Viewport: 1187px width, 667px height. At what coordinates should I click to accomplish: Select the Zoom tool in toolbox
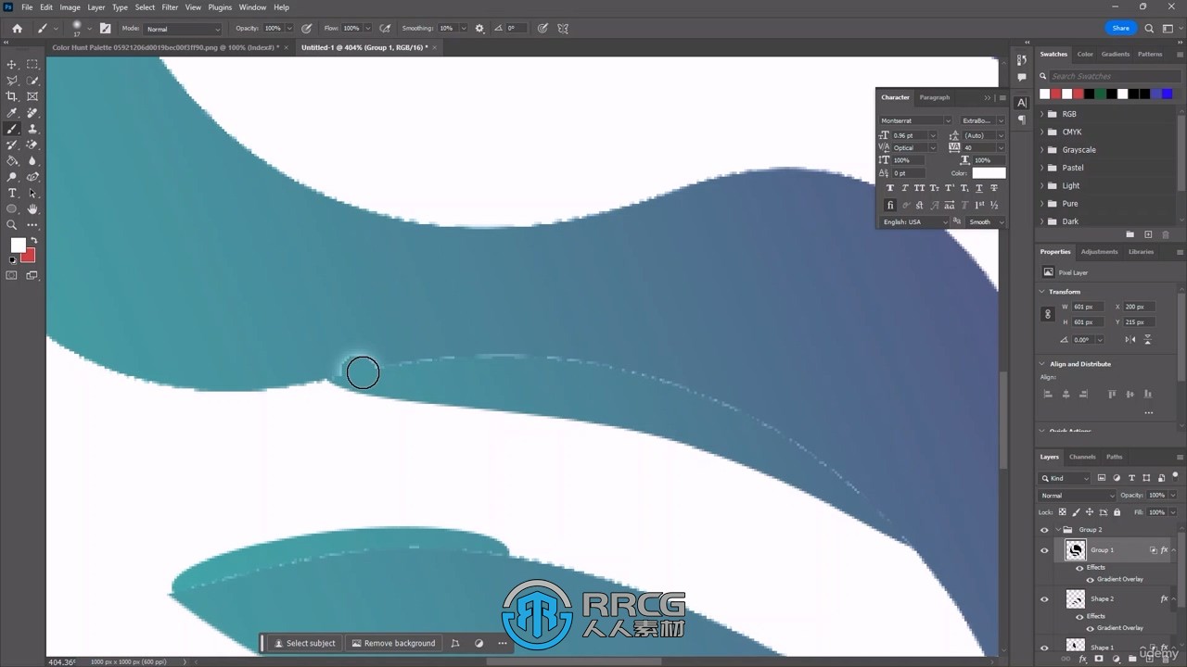pos(12,225)
